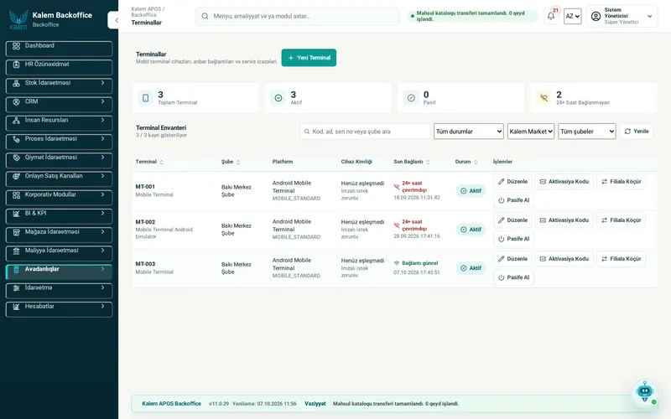Image resolution: width=671 pixels, height=419 pixels.
Task: Click the BI & KPI chart icon
Action: pos(16,214)
